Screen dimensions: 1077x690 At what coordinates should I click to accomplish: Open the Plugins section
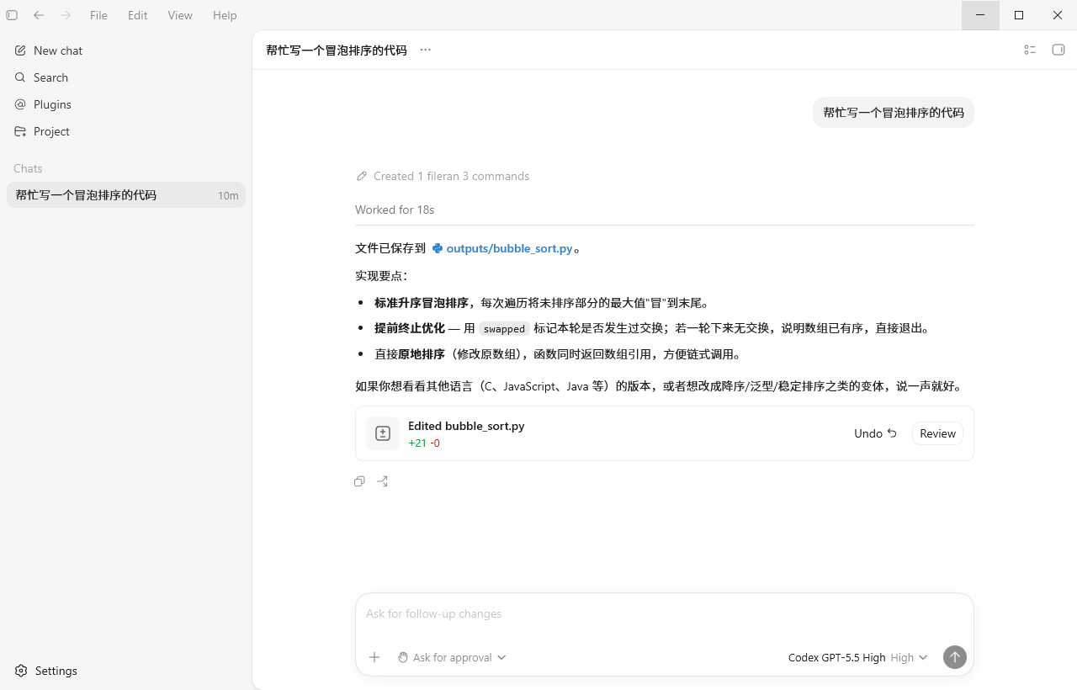(x=126, y=104)
